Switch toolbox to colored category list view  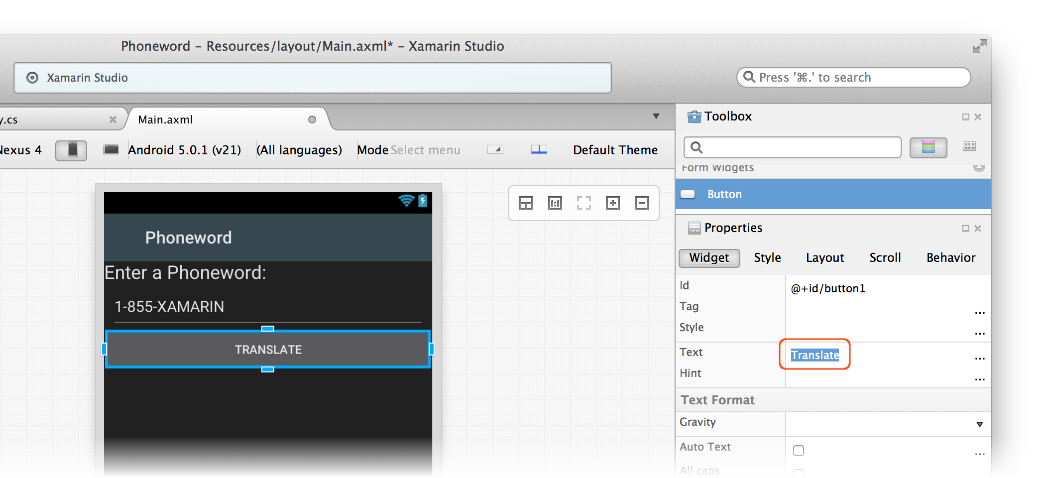(x=928, y=147)
